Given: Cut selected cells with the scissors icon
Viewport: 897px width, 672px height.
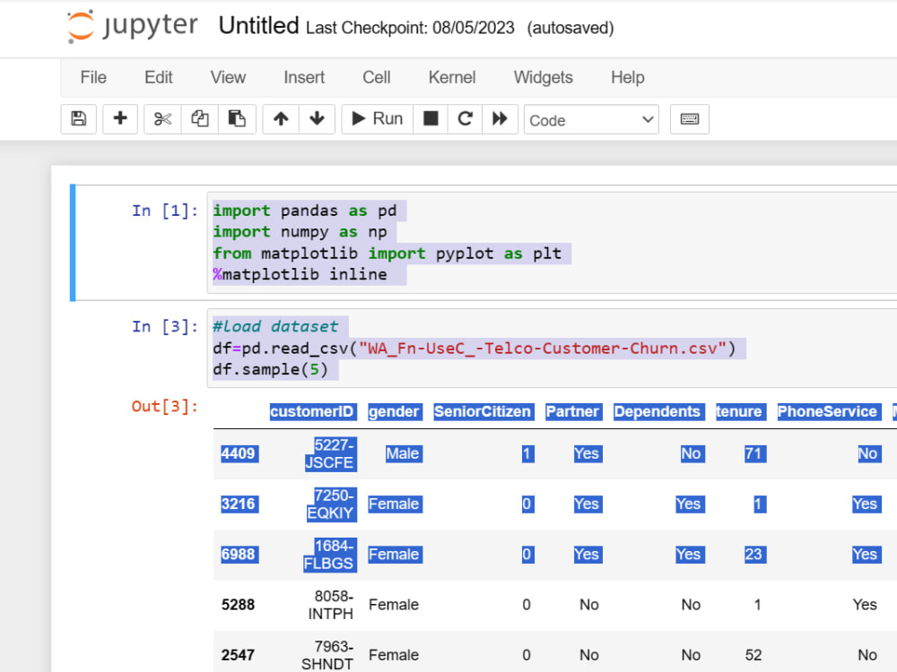Looking at the screenshot, I should point(162,119).
